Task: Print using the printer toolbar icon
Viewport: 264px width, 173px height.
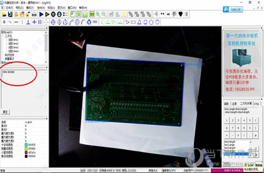Action: click(34, 14)
